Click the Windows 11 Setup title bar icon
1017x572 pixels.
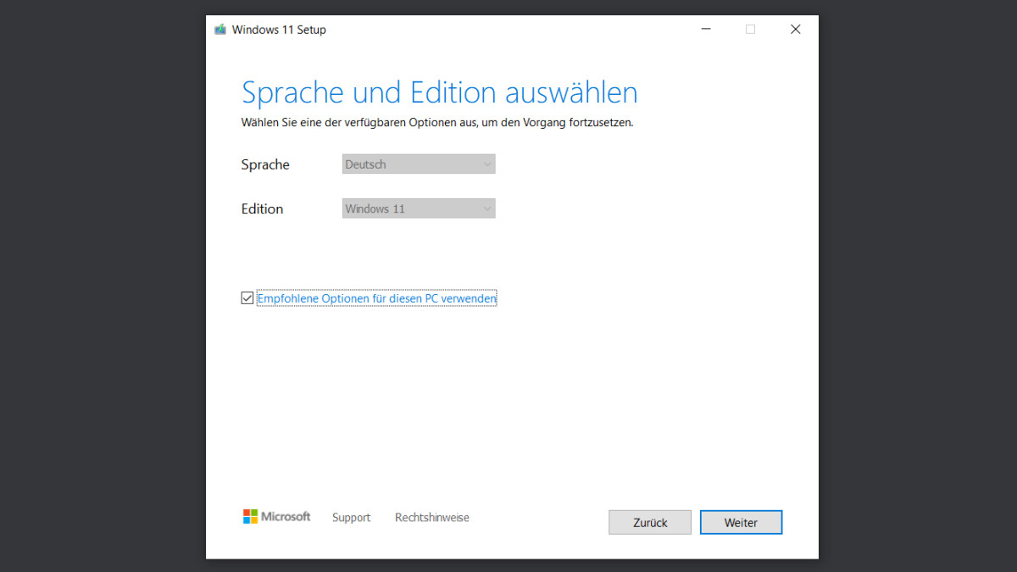[220, 30]
